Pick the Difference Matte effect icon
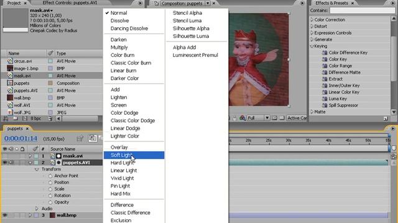This screenshot has width=398, height=223. (x=325, y=72)
